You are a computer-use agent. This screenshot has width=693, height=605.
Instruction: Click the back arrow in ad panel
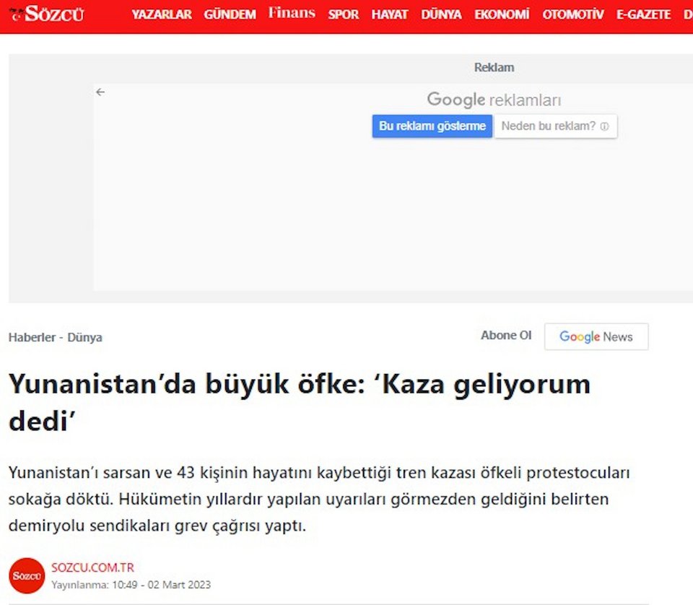100,92
